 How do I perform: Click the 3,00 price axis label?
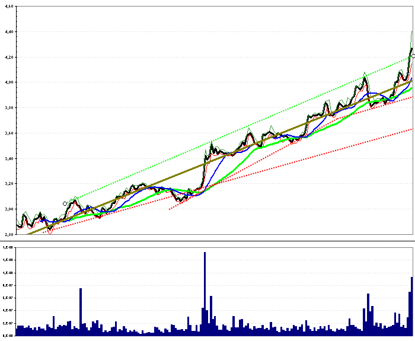click(x=9, y=209)
